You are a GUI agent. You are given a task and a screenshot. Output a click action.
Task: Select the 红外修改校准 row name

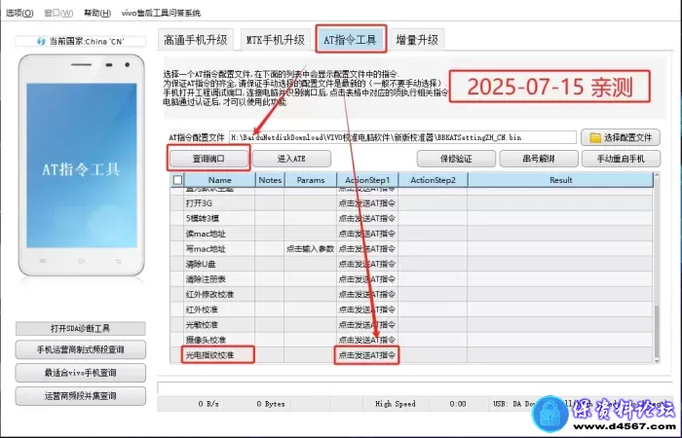click(209, 295)
